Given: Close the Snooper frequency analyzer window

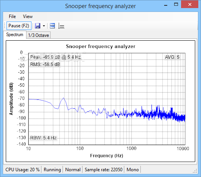Looking at the screenshot, I should click(190, 4).
